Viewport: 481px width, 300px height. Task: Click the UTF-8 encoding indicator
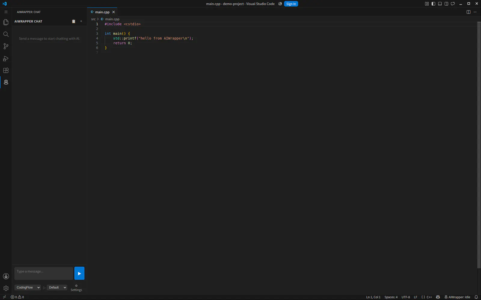click(x=406, y=297)
